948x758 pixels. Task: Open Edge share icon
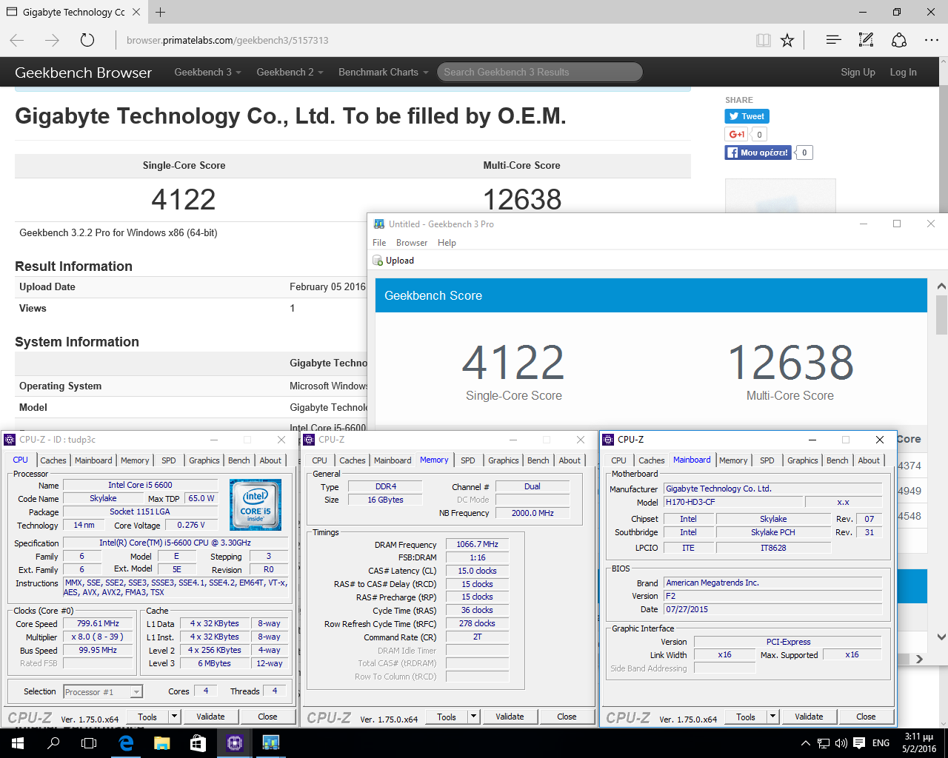(899, 40)
